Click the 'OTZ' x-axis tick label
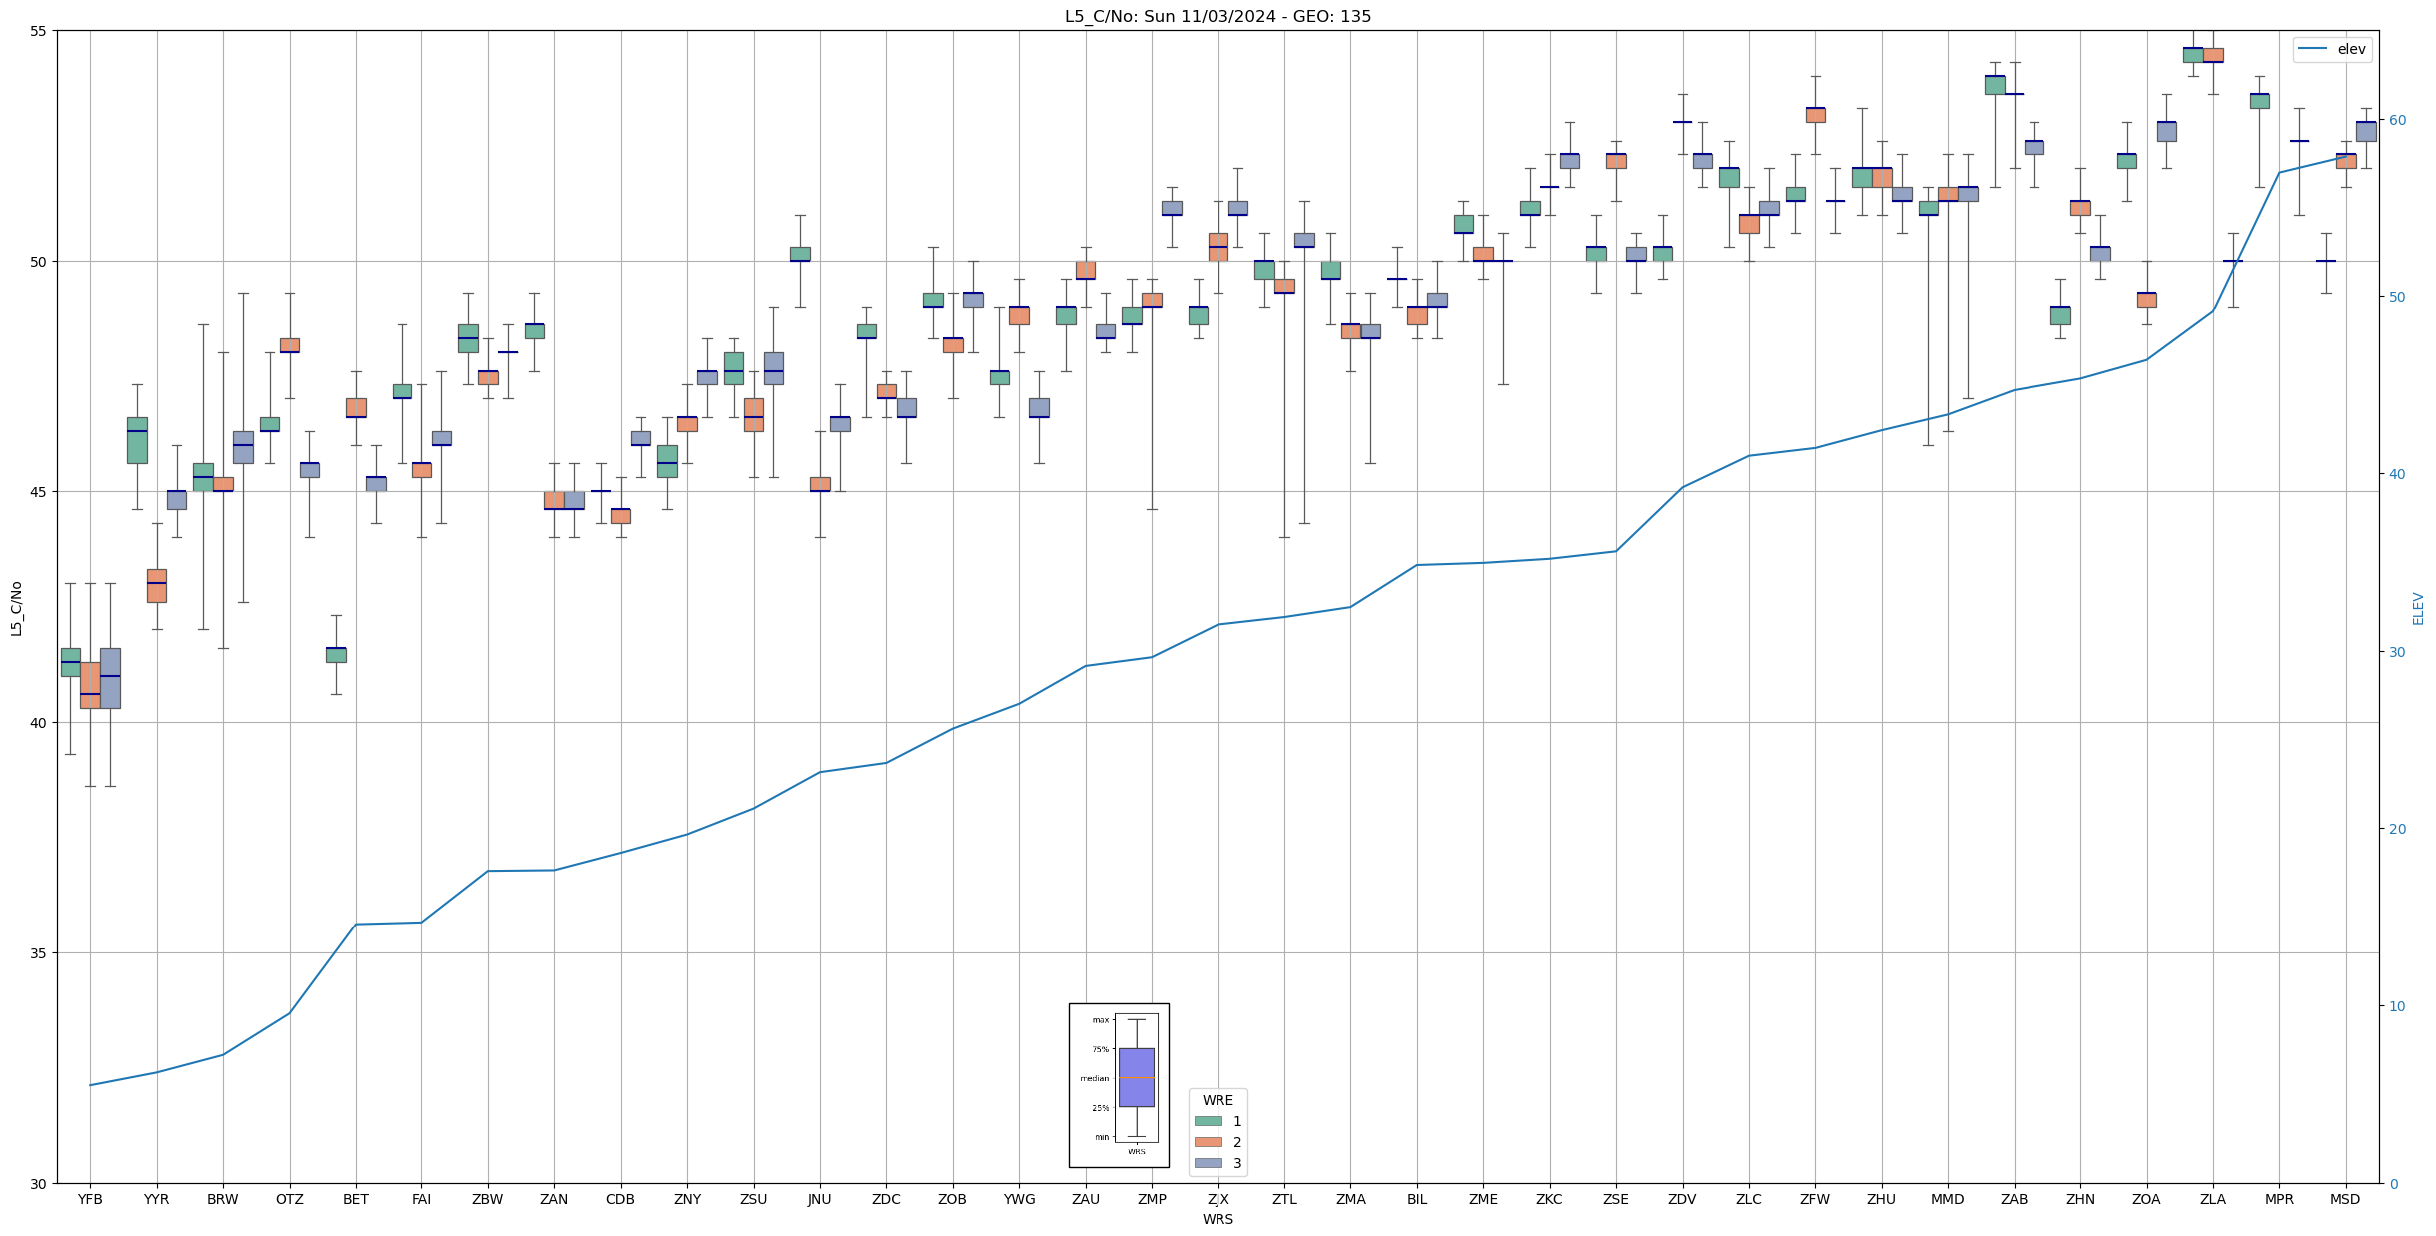This screenshot has width=2436, height=1236. [x=290, y=1199]
